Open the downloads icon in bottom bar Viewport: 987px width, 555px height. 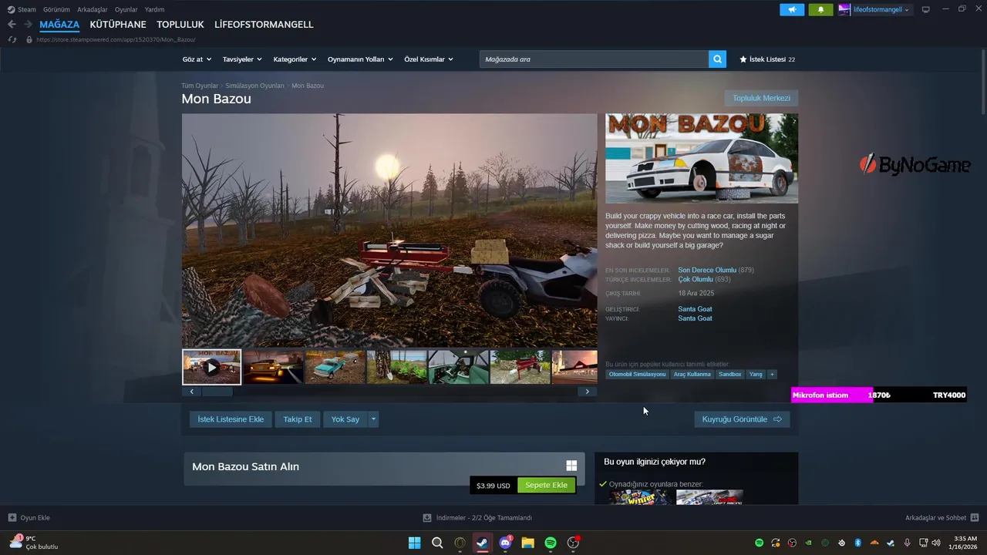(x=427, y=518)
